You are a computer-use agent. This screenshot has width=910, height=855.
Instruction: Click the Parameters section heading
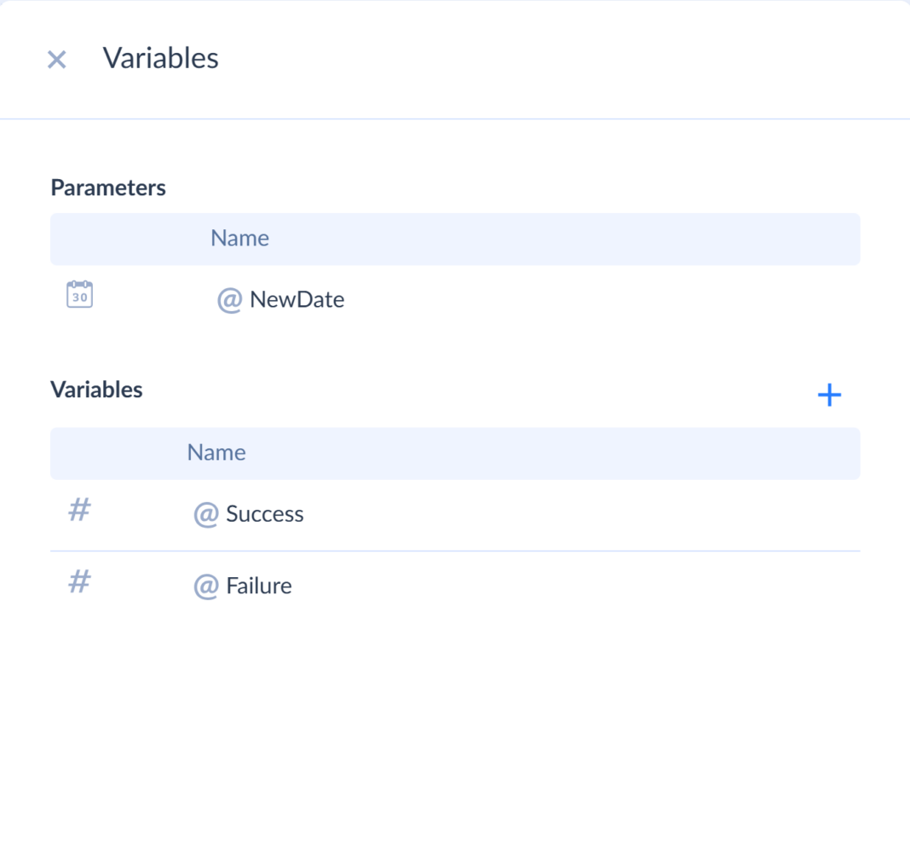(108, 188)
